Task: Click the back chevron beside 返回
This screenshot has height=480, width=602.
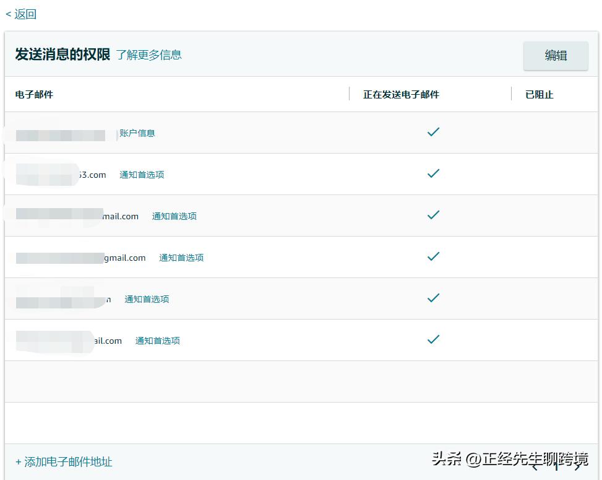Action: coord(7,14)
